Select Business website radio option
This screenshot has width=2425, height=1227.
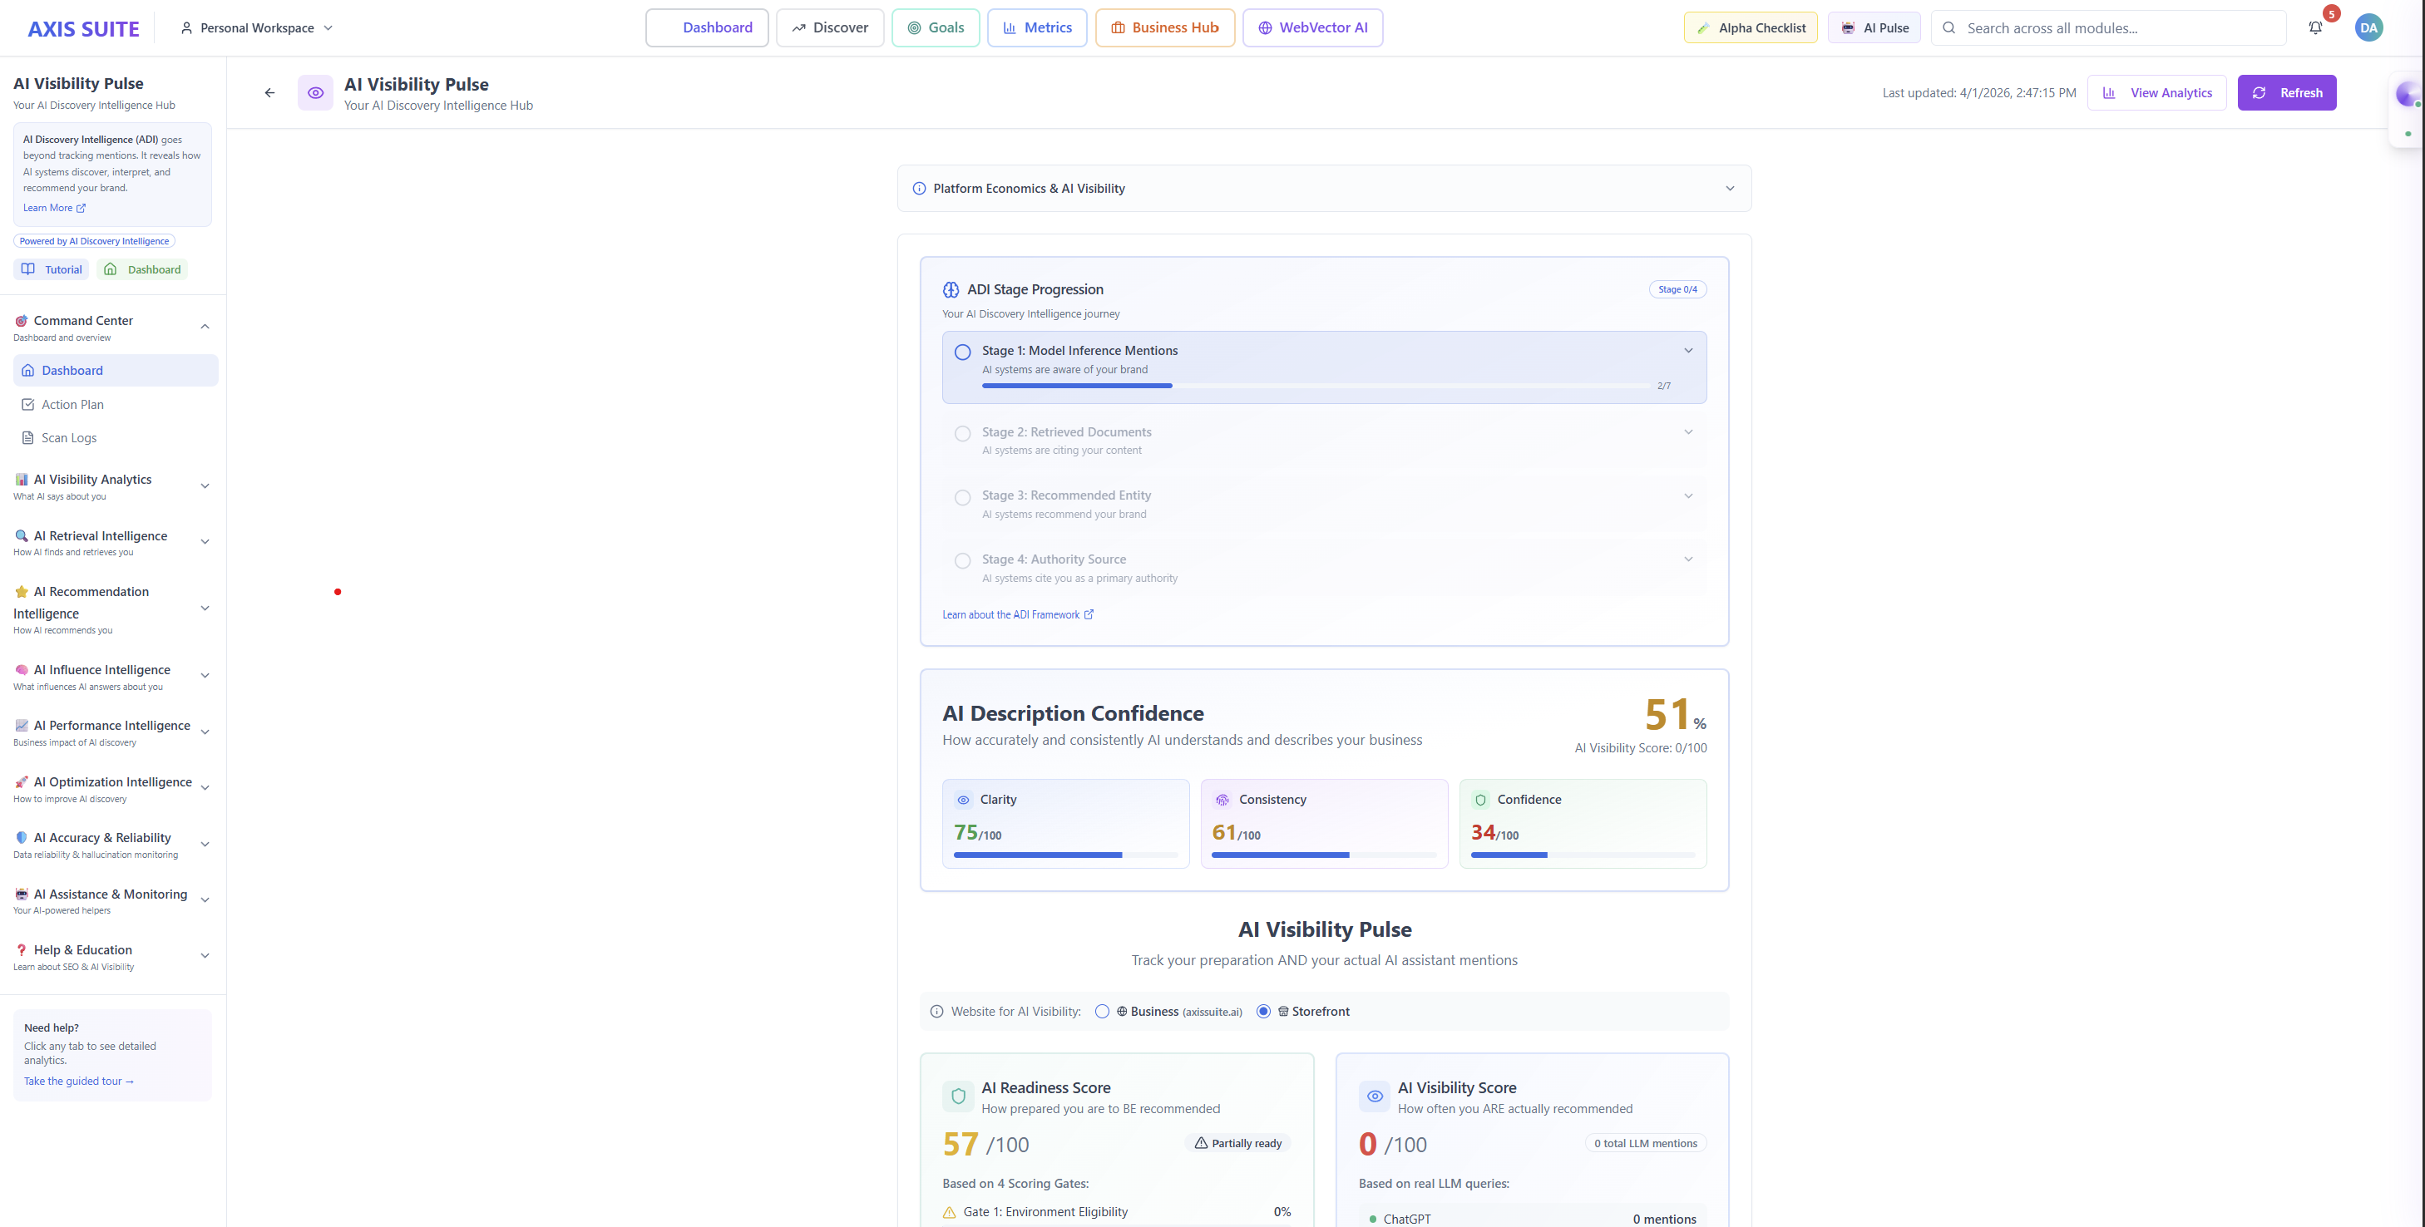click(1103, 1012)
